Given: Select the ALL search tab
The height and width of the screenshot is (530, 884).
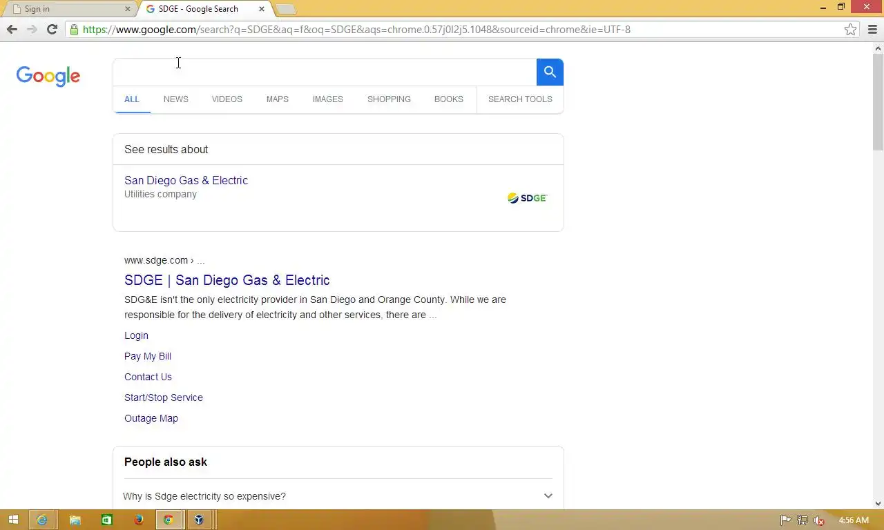Looking at the screenshot, I should coord(132,99).
